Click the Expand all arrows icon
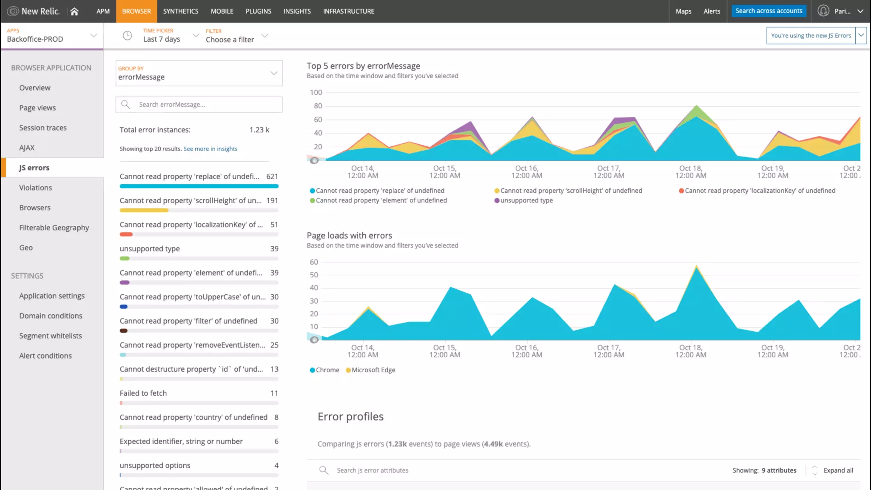 [814, 470]
